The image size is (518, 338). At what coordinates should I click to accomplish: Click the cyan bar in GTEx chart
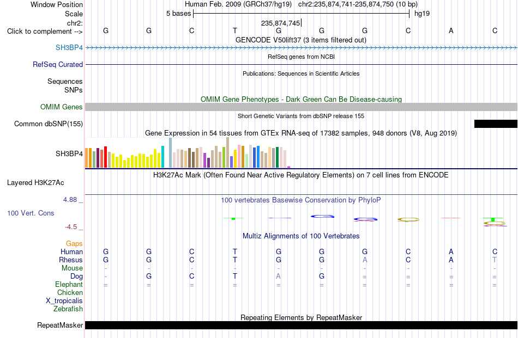[162, 157]
